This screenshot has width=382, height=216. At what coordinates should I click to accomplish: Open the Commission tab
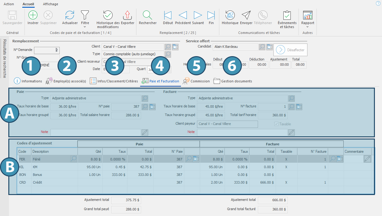coord(196,81)
